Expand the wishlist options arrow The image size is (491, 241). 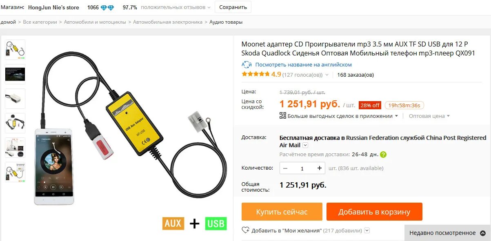(367, 230)
